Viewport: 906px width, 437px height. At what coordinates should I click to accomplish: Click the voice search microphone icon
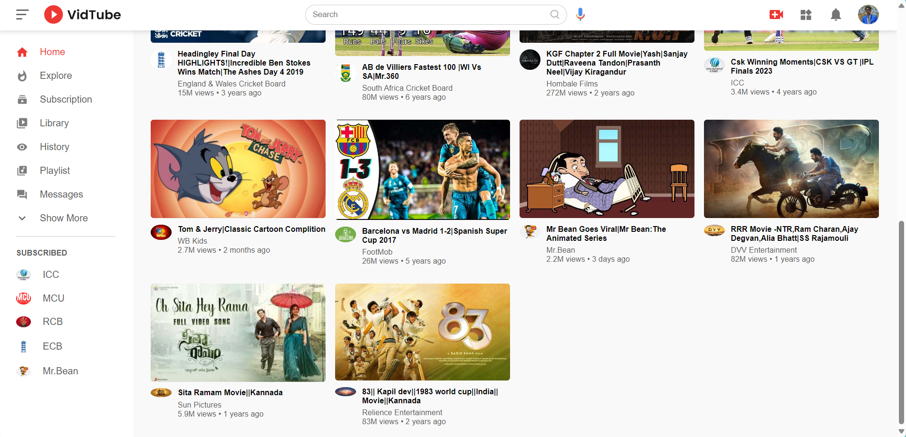pos(580,15)
